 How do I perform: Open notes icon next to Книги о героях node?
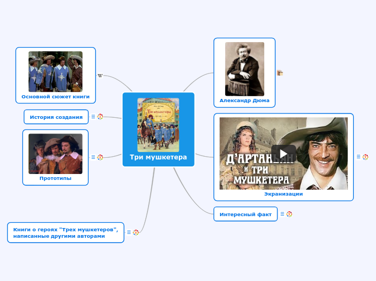point(129,232)
